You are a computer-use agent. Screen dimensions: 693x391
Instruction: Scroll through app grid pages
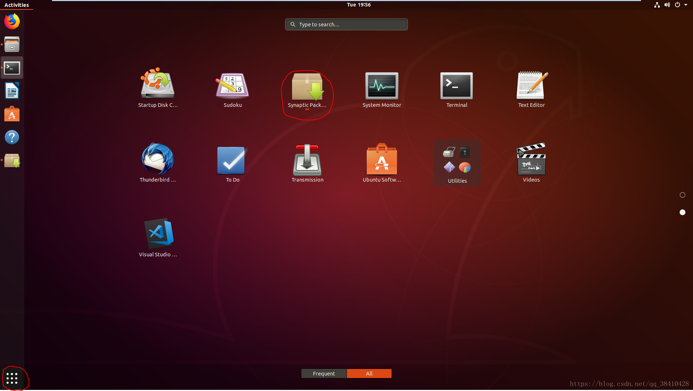(x=683, y=195)
